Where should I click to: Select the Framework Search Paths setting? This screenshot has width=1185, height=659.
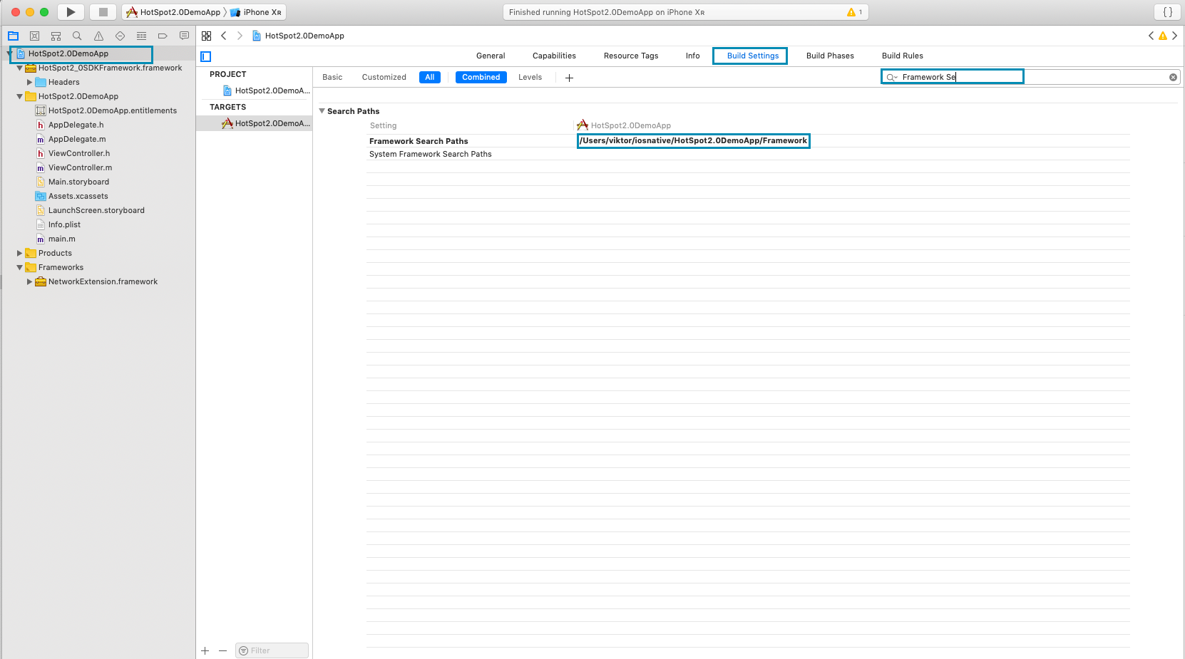(419, 141)
